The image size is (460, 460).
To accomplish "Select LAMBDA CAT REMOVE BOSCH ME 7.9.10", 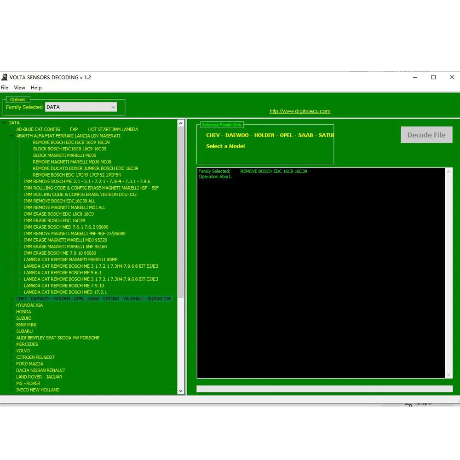I will [x=63, y=286].
